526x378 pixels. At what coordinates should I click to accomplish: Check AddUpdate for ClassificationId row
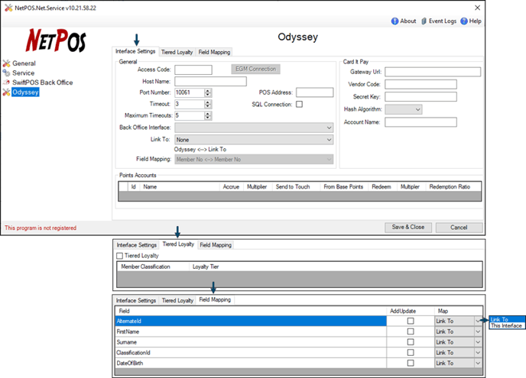pyautogui.click(x=411, y=353)
